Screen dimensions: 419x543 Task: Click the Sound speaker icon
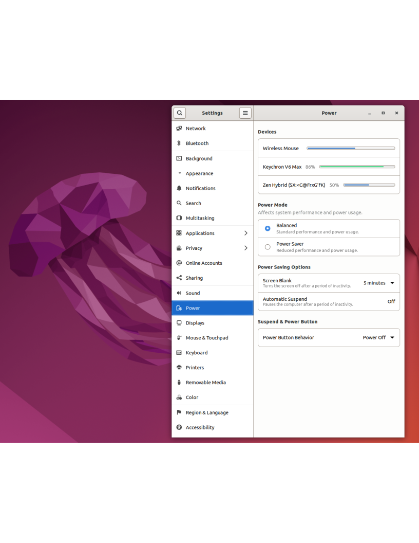coord(179,293)
